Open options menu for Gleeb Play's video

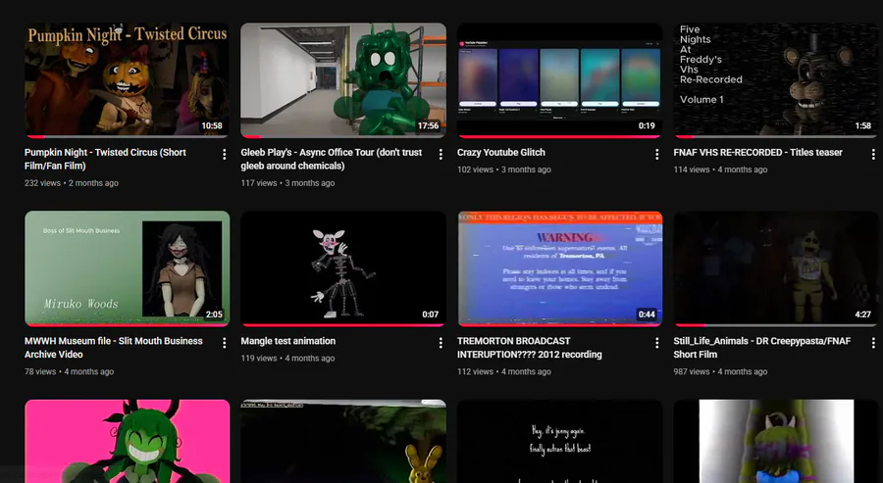click(x=441, y=154)
